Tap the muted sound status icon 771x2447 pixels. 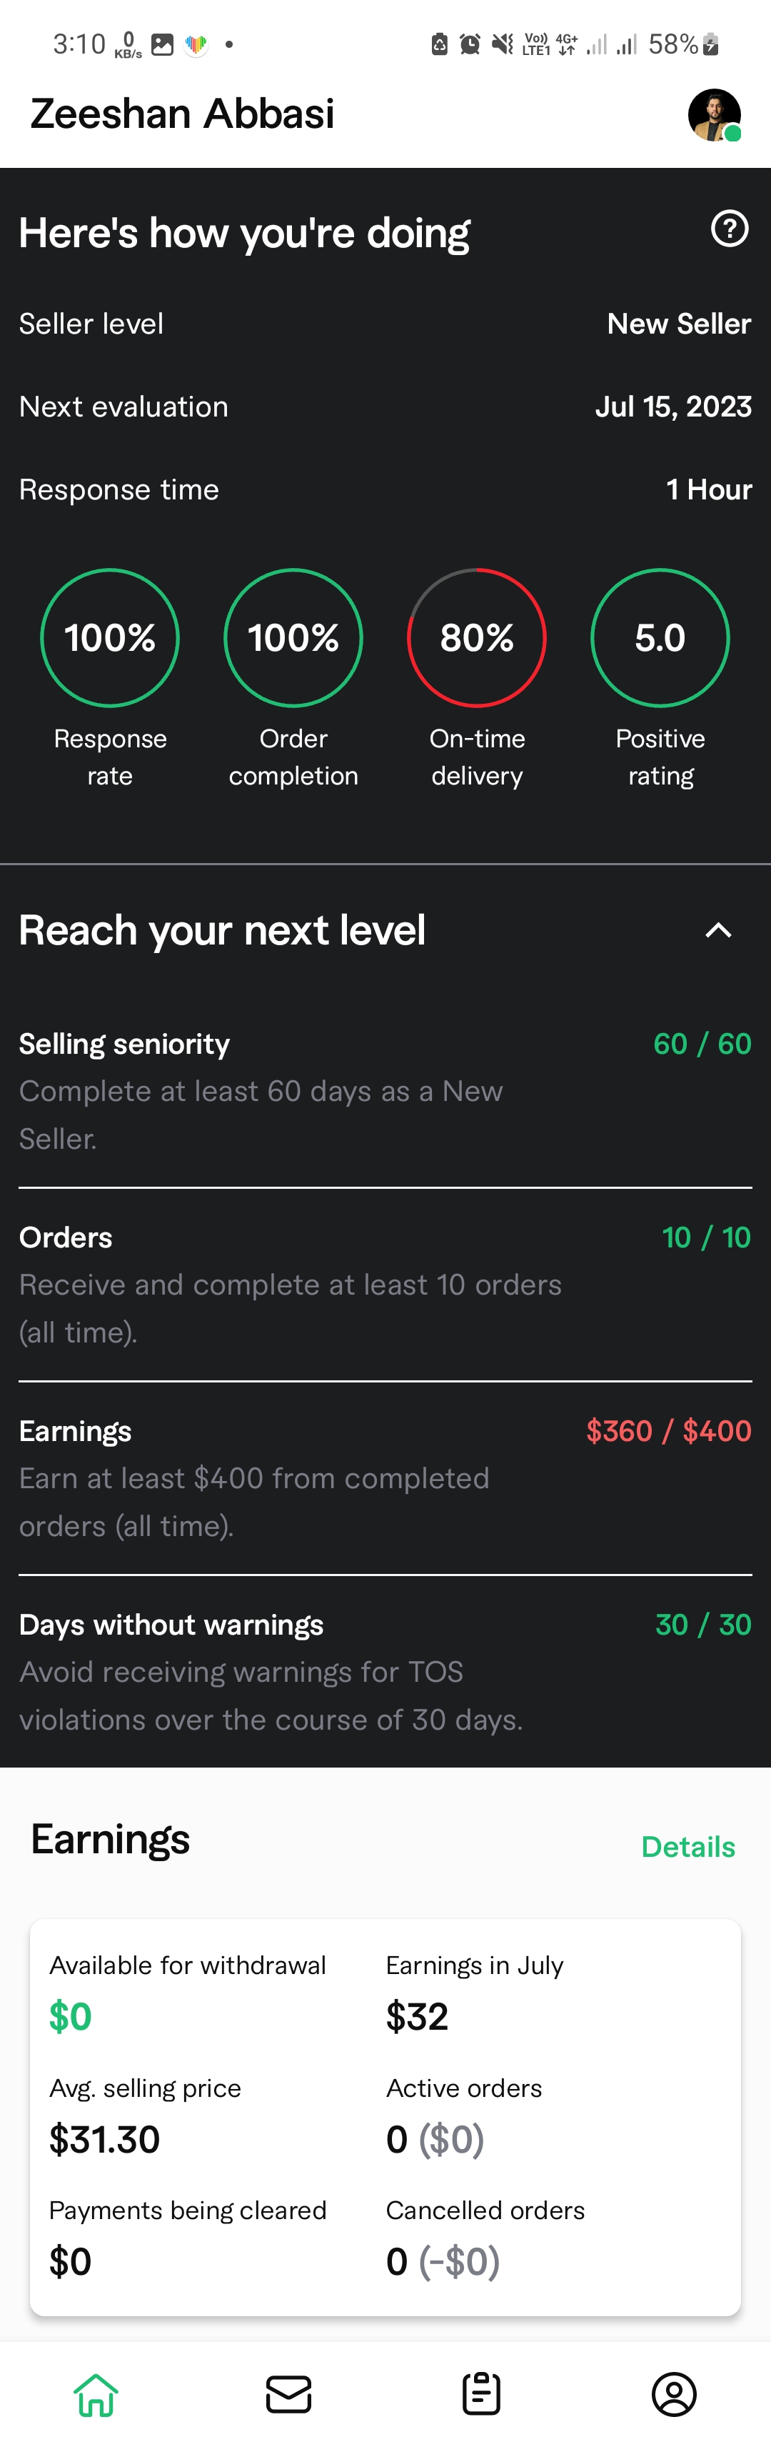[503, 44]
